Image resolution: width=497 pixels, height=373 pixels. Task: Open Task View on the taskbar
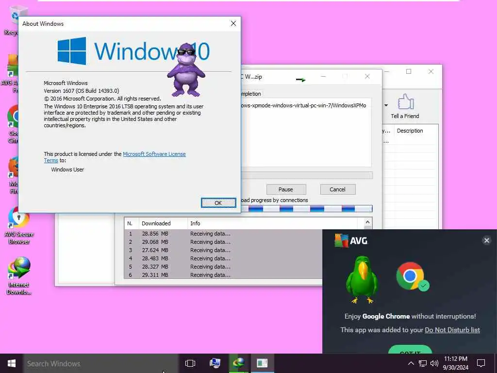point(190,363)
